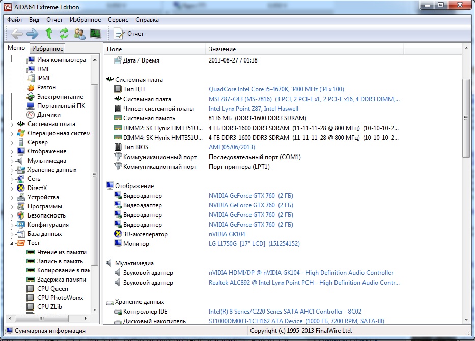Click the Портативный ПК laptop icon
The height and width of the screenshot is (341, 475).
click(31, 106)
